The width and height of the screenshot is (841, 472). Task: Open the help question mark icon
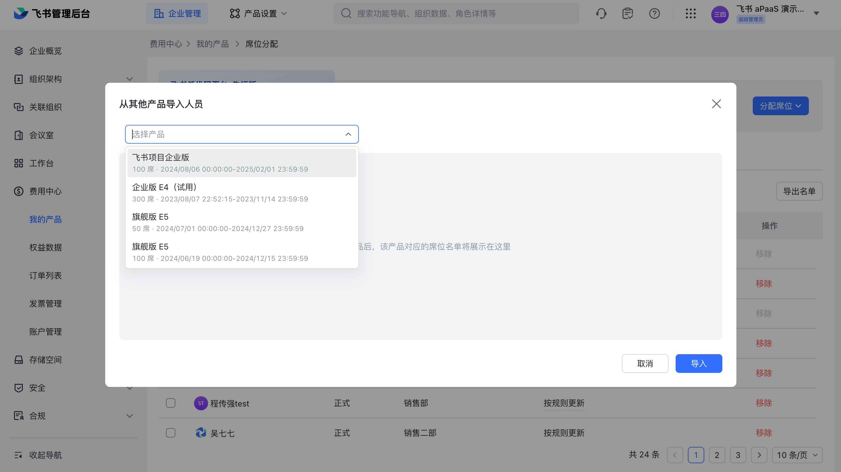click(654, 13)
